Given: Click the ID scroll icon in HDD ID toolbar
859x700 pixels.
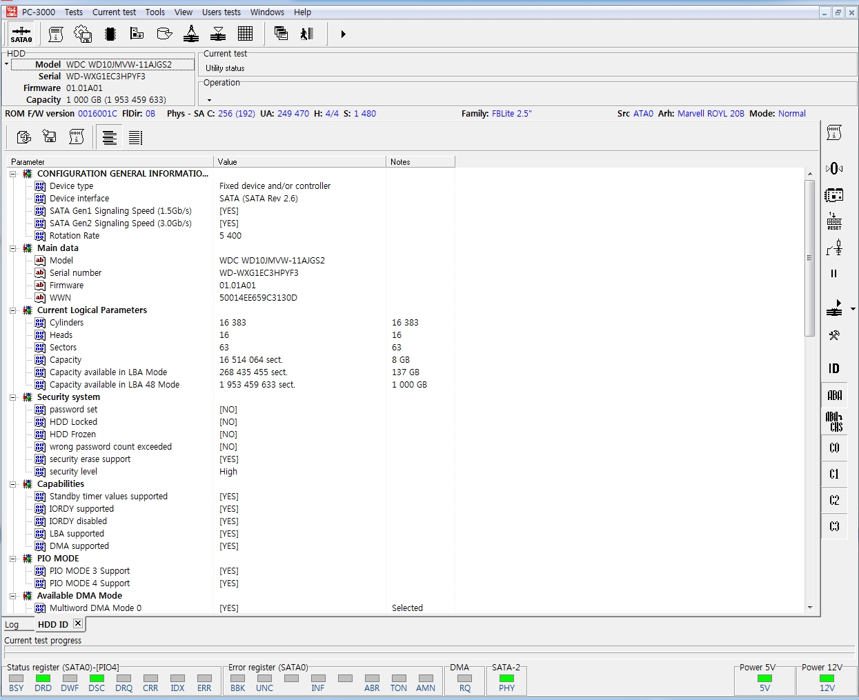Looking at the screenshot, I should [x=77, y=137].
